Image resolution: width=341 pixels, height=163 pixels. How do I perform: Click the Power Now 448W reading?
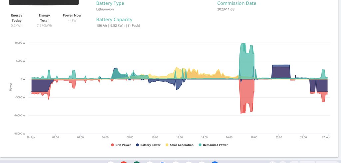(72, 21)
